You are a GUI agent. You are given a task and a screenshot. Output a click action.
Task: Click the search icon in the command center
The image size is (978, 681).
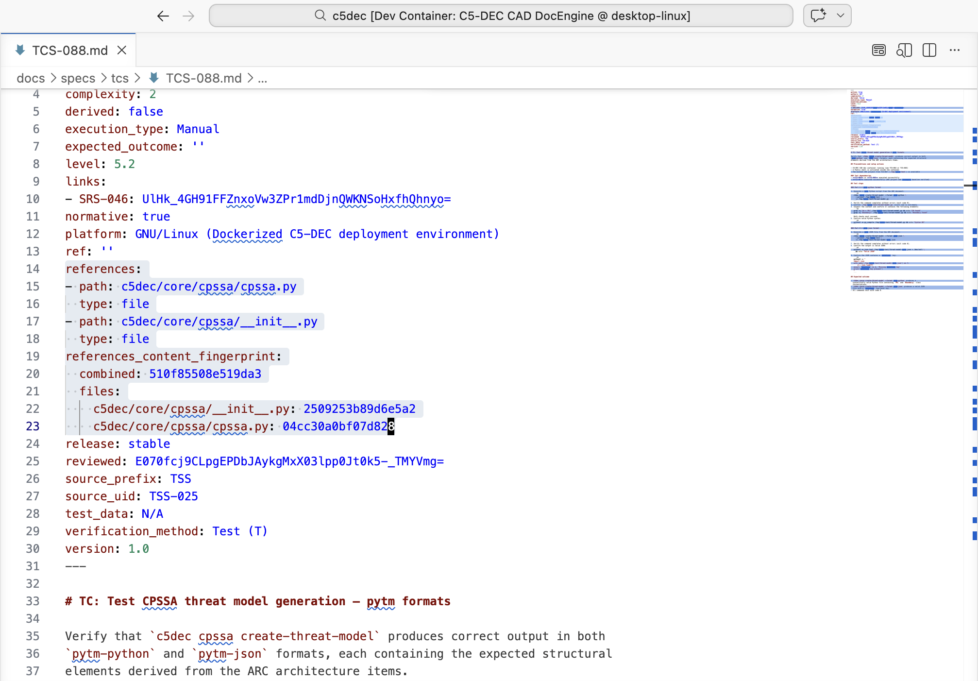click(320, 16)
